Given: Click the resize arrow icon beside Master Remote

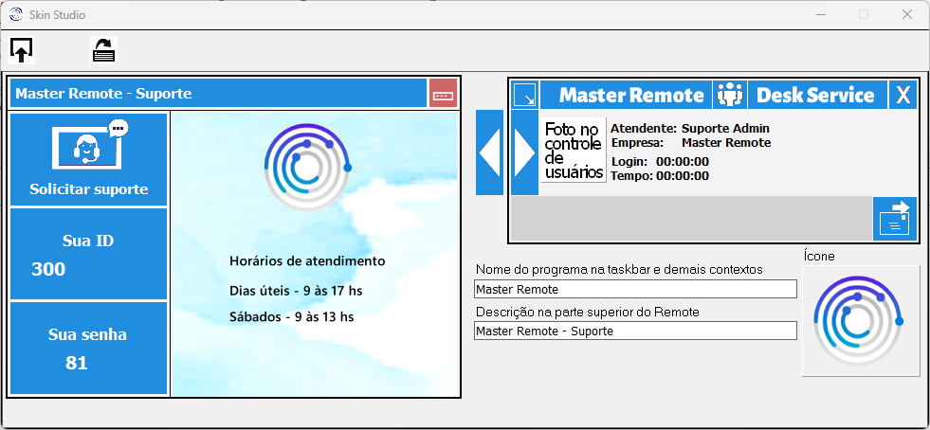Looking at the screenshot, I should 524,95.
